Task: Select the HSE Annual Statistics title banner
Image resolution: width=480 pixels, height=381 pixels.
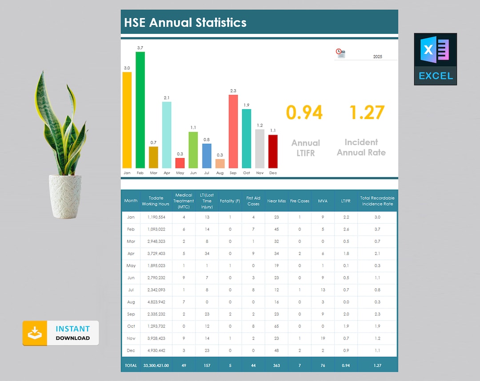Action: coord(259,22)
